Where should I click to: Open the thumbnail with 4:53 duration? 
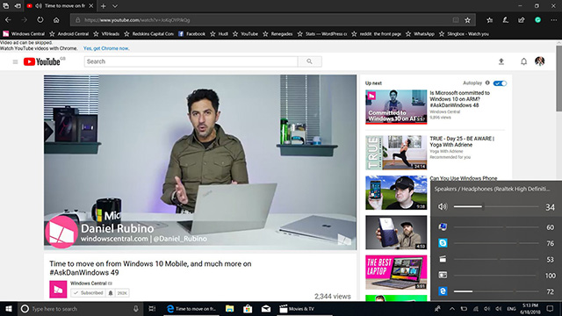(x=396, y=232)
